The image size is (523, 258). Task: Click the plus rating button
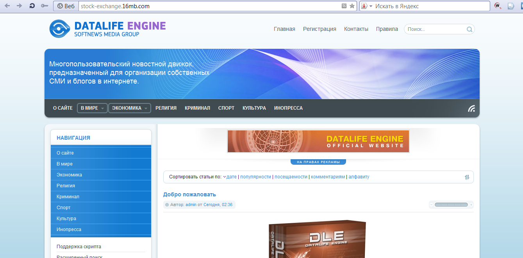pos(471,205)
